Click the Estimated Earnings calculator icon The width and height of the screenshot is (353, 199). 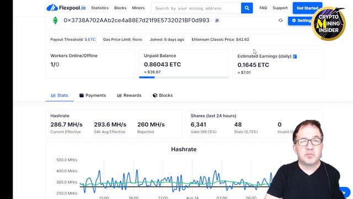[x=295, y=56]
